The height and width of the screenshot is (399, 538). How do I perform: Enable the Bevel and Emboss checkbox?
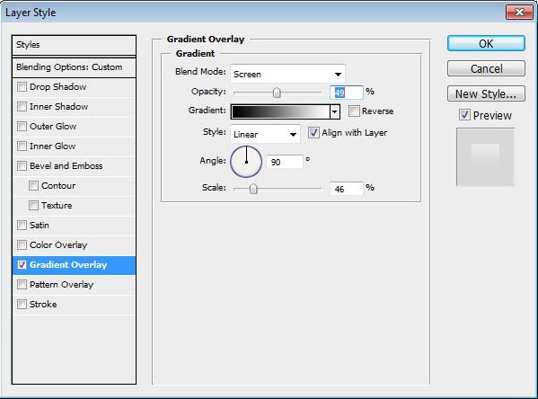(x=22, y=166)
